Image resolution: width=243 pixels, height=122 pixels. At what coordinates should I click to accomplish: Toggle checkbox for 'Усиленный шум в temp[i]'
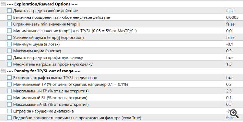[9, 37]
